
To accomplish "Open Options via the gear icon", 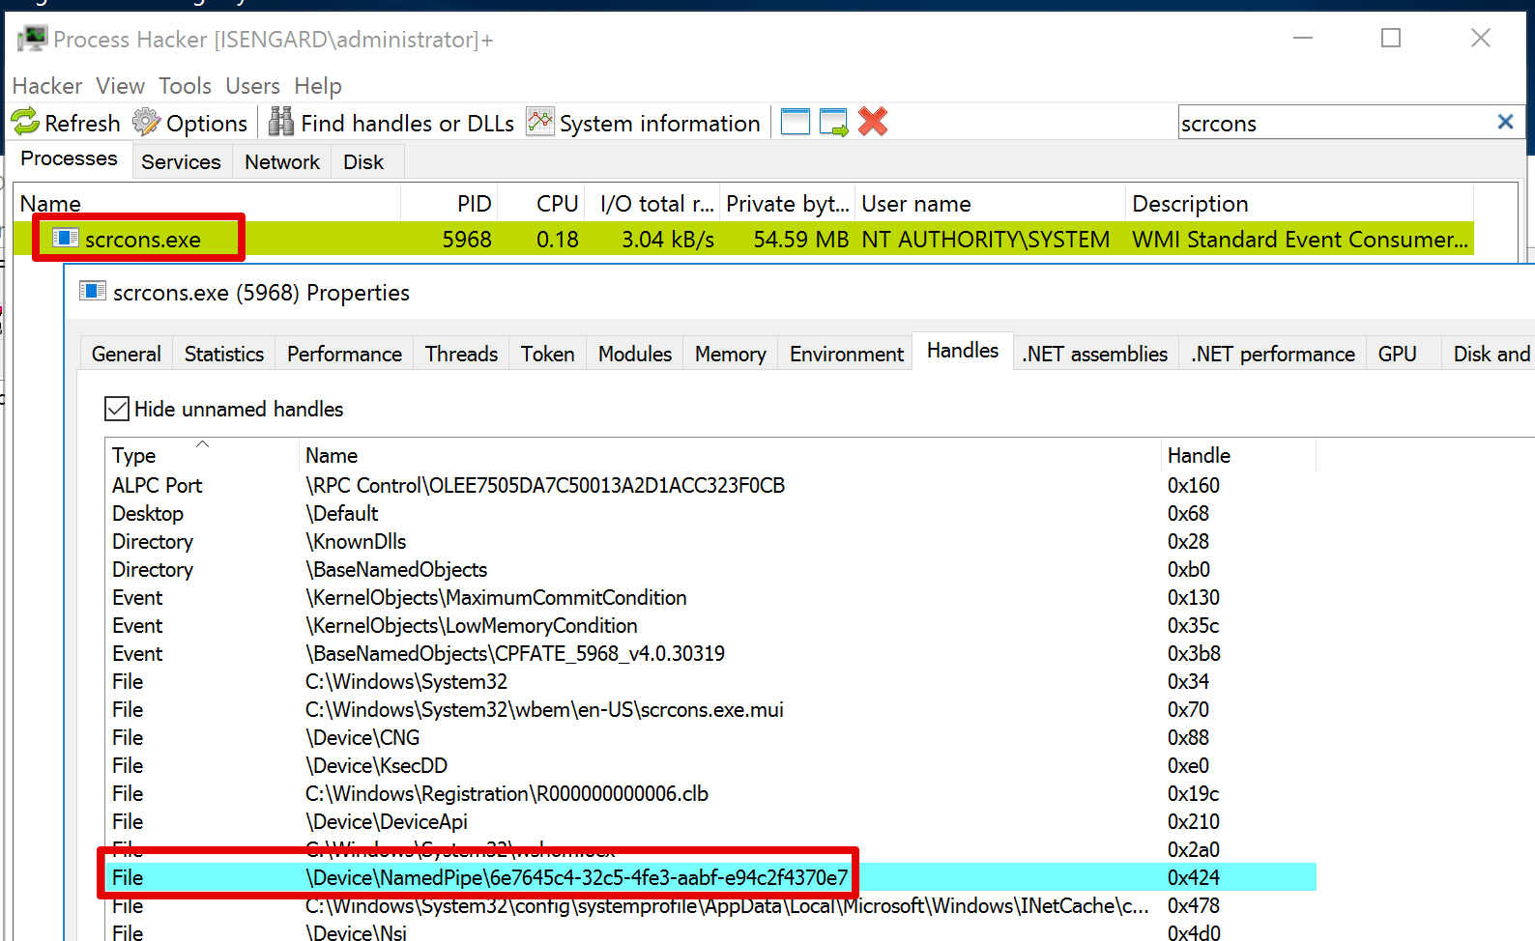I will (147, 123).
